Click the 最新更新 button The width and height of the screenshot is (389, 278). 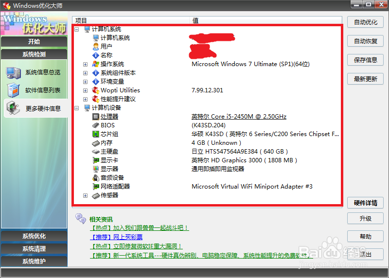365,79
